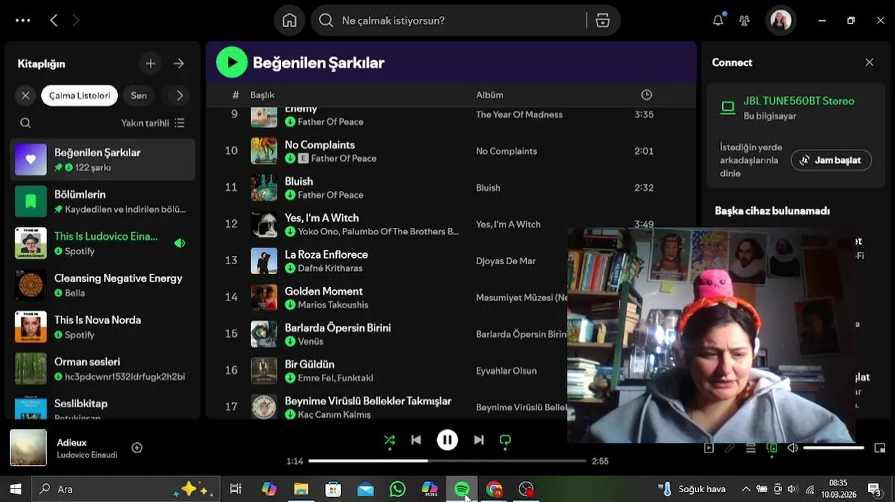Show more filter chips with the chevron
This screenshot has width=895, height=502.
[x=180, y=96]
